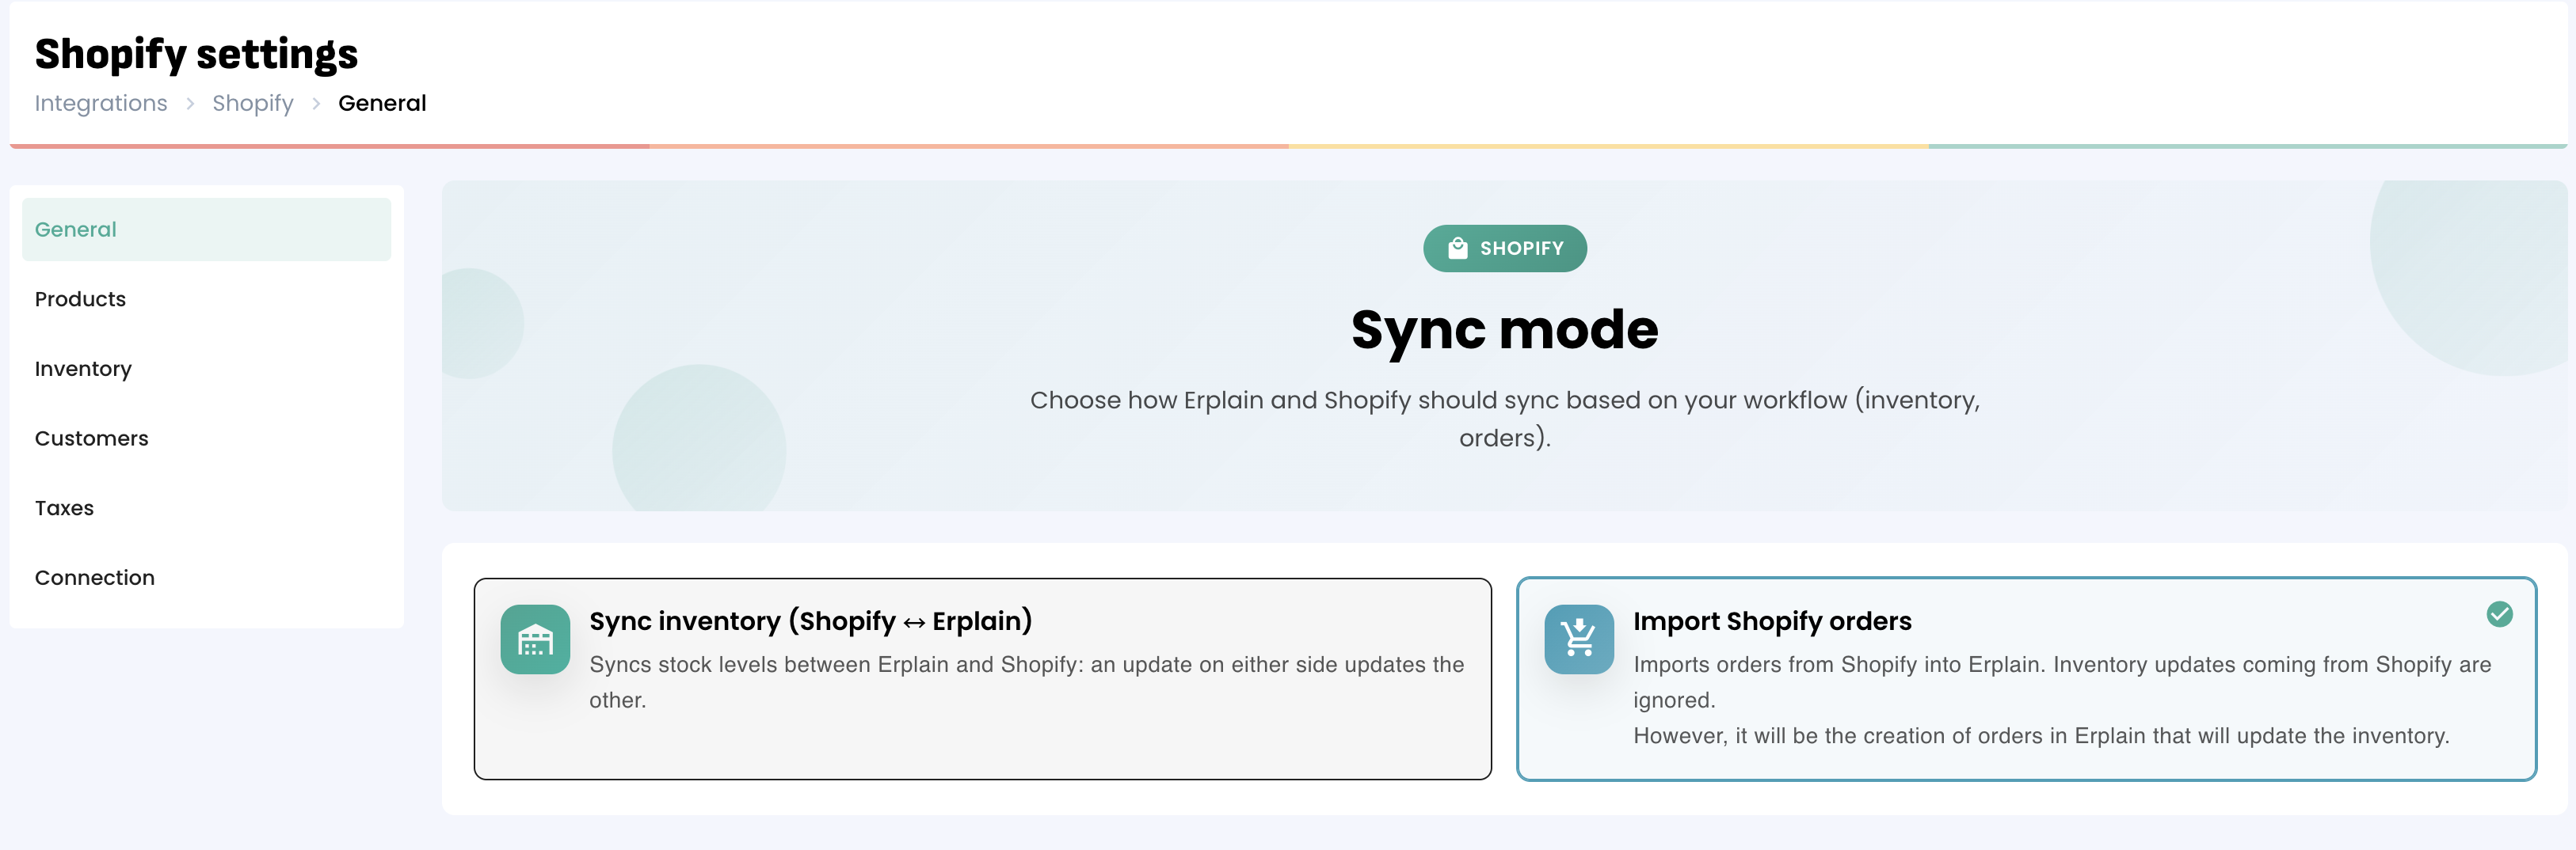Click the green segment of the progress bar
The height and width of the screenshot is (850, 2576).
pyautogui.click(x=2246, y=147)
